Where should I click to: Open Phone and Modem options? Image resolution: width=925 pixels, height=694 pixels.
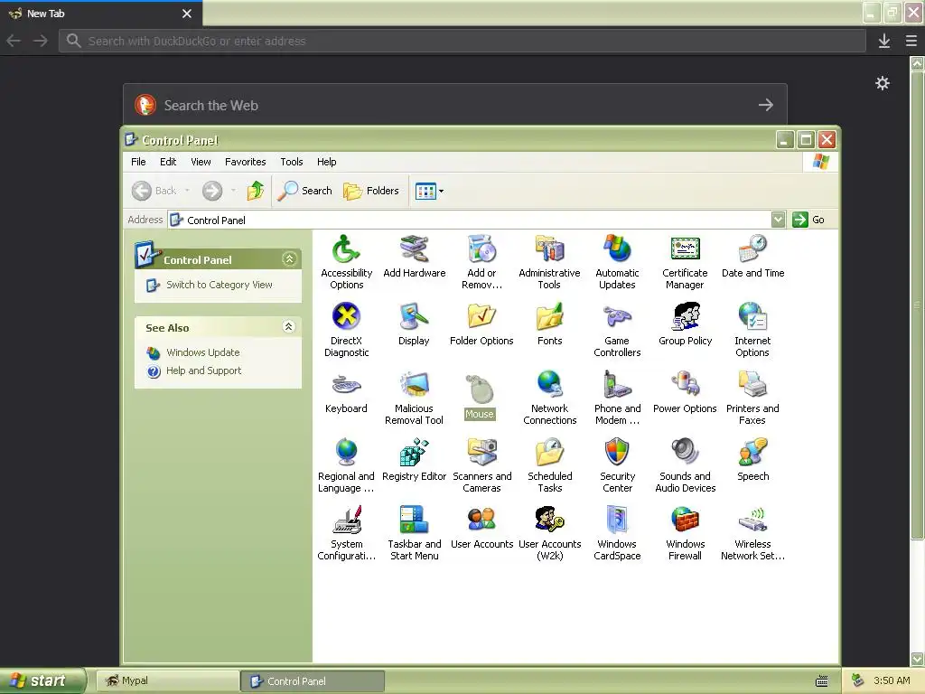(x=617, y=398)
